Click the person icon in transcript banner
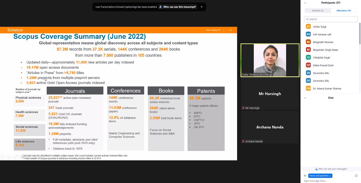The width and height of the screenshot is (361, 183). [161, 7]
